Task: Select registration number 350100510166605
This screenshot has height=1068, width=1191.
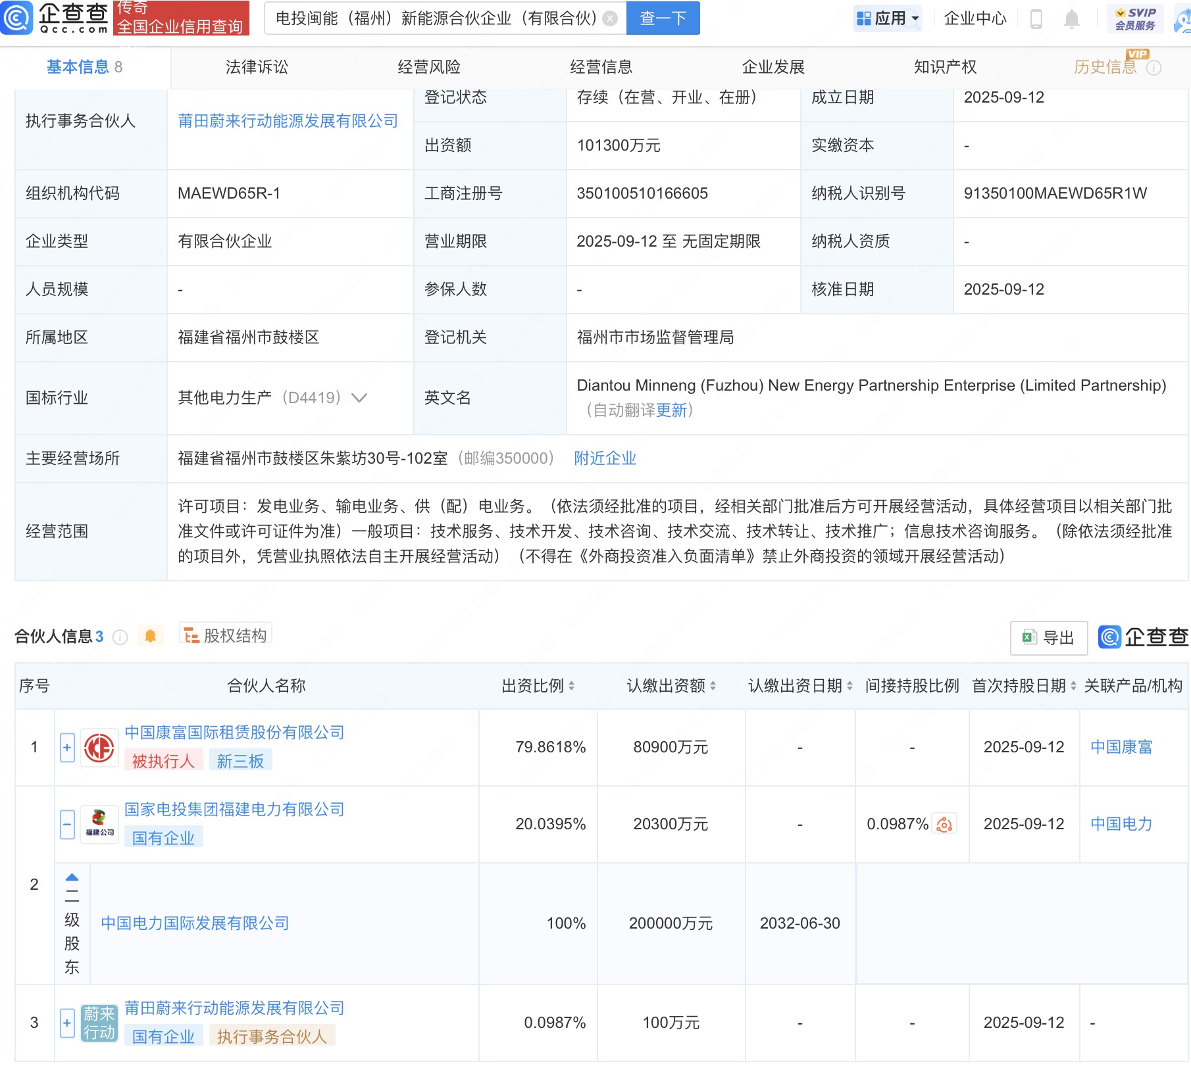Action: click(642, 193)
